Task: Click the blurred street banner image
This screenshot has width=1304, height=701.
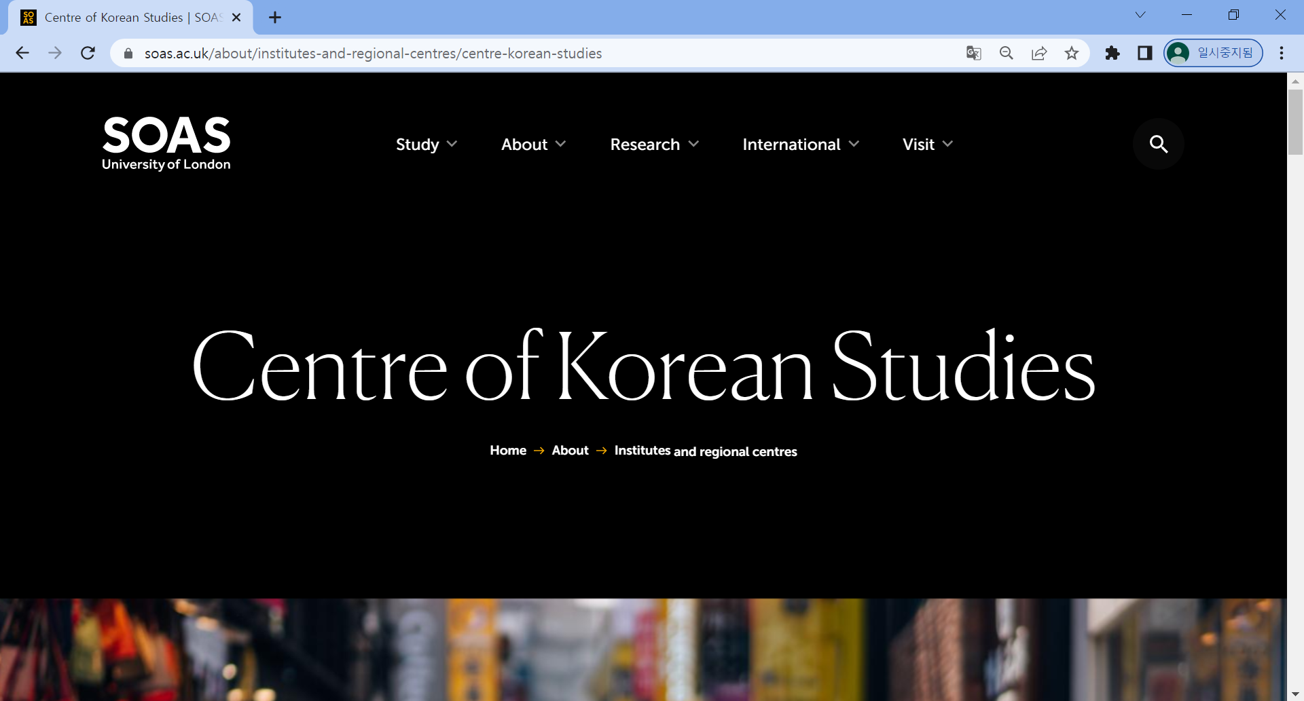Action: coord(643,649)
